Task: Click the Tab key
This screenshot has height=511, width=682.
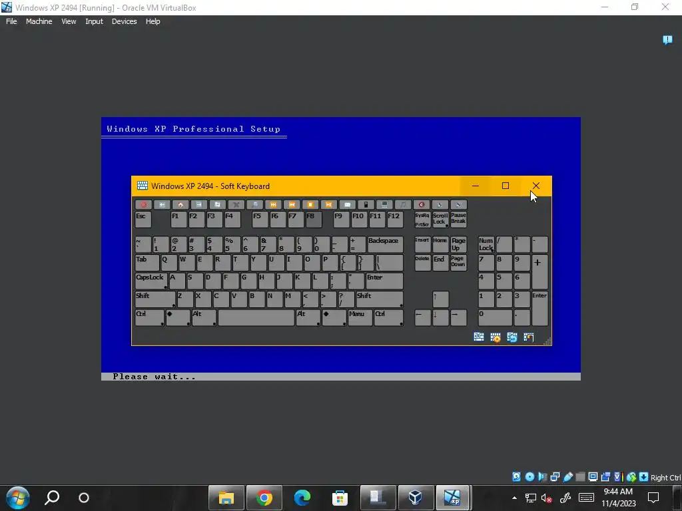Action: click(x=147, y=262)
